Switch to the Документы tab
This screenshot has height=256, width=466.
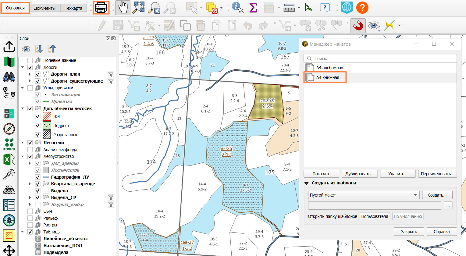click(x=45, y=8)
